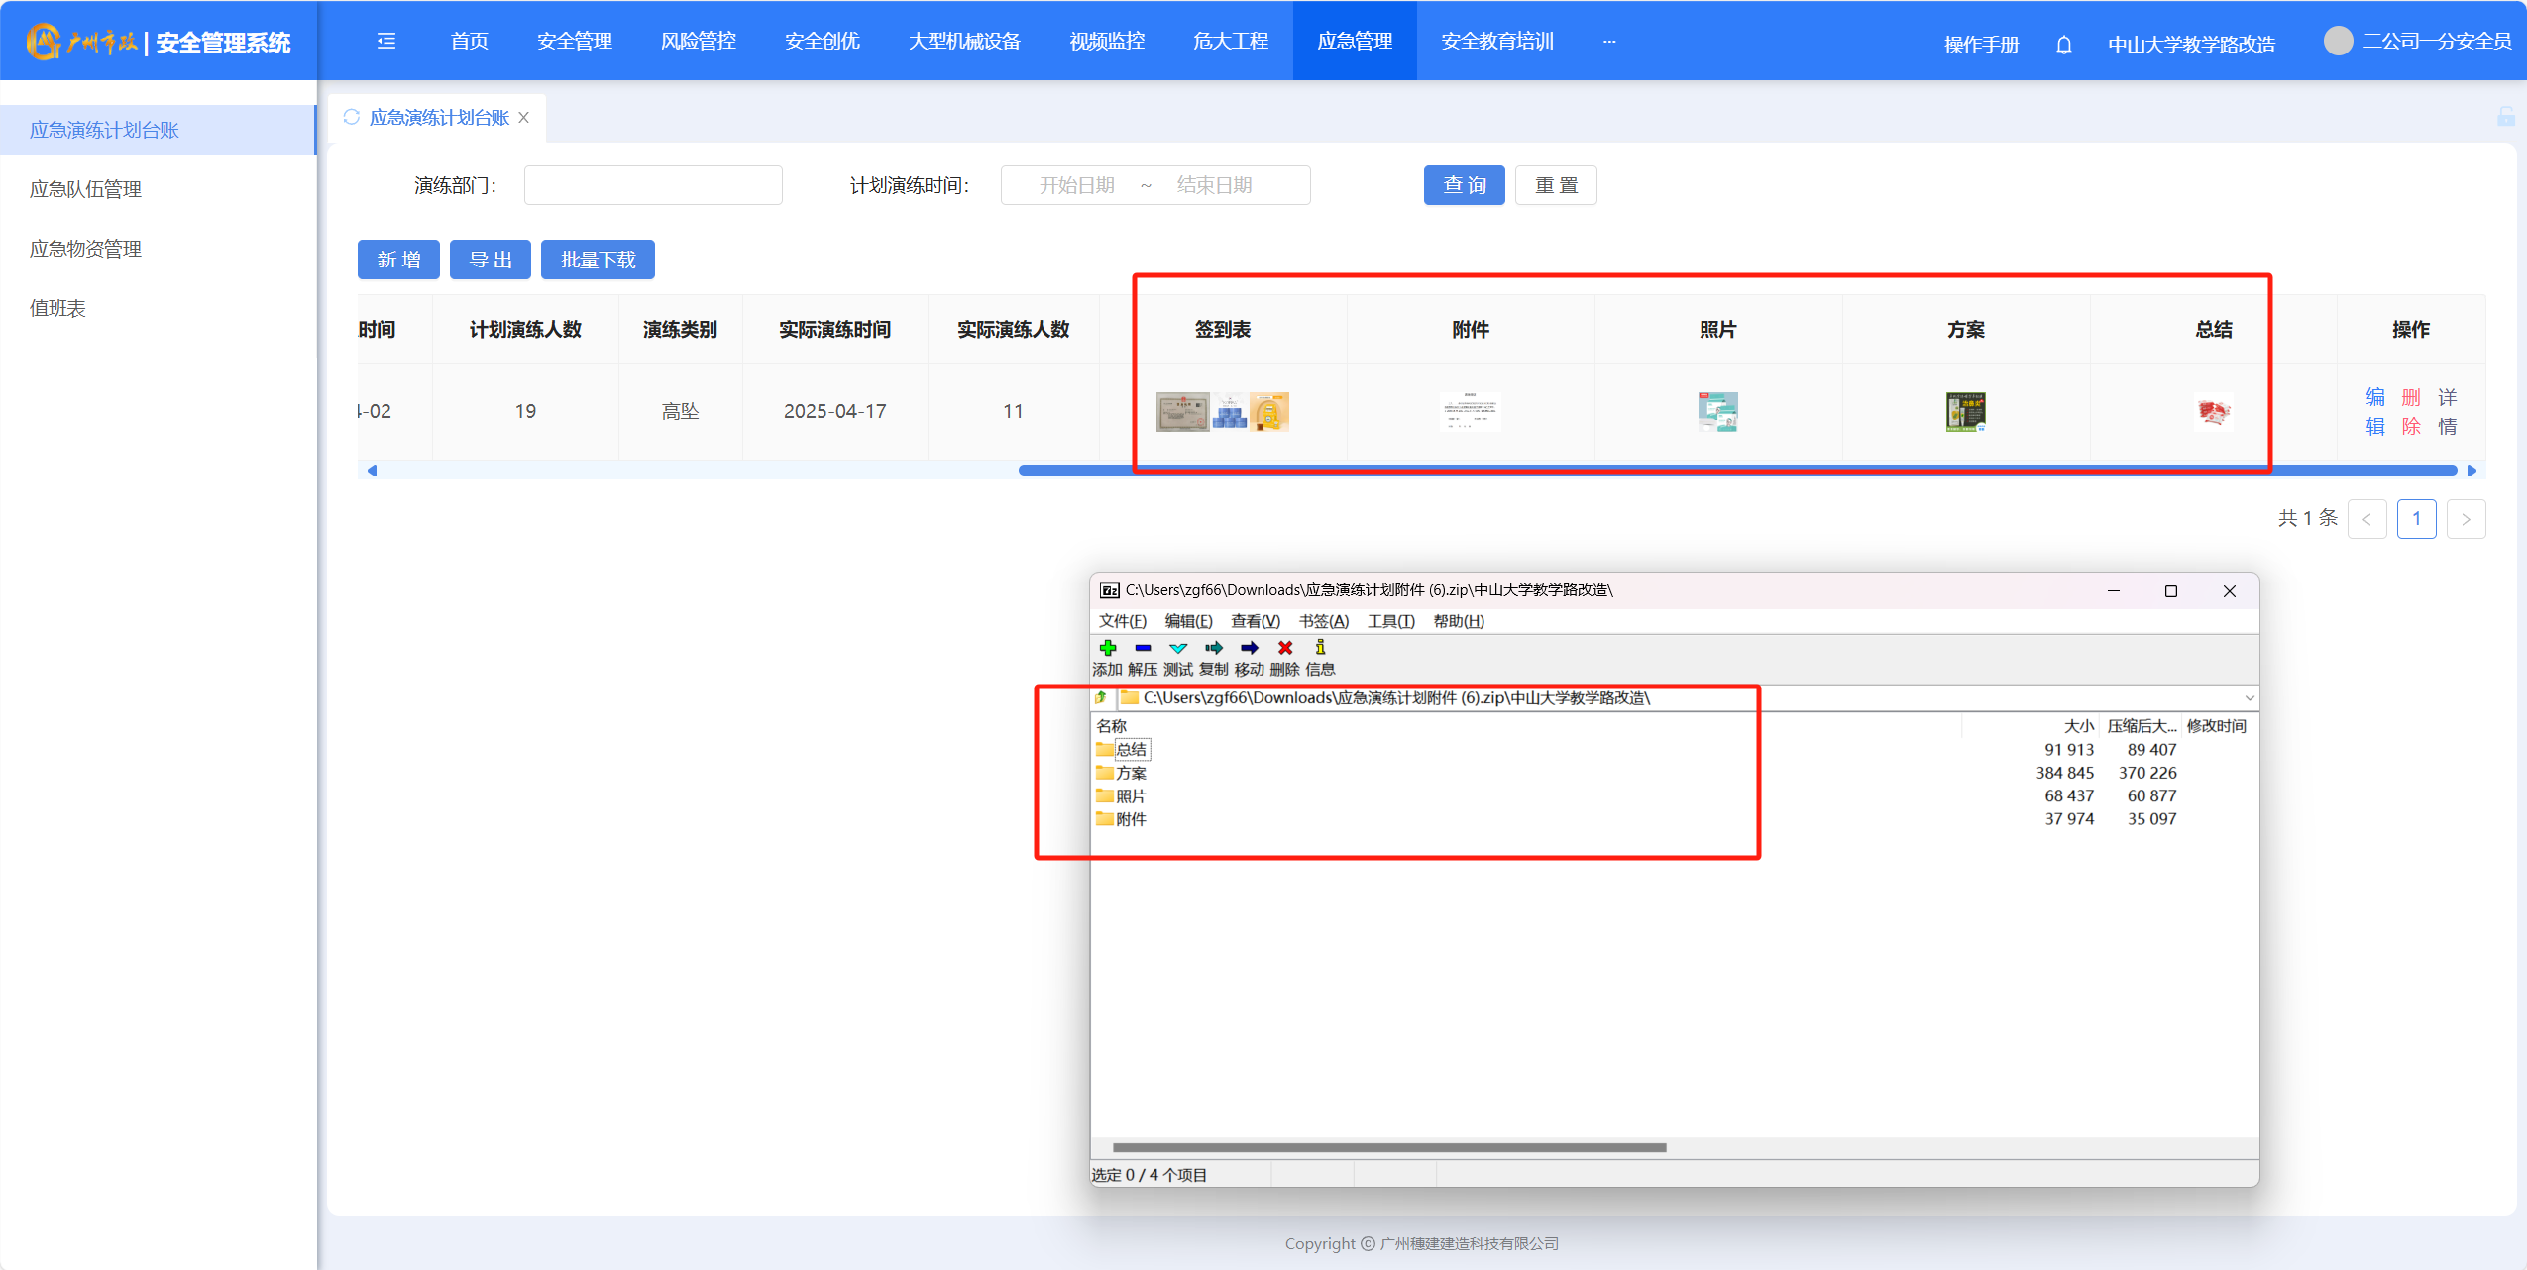Close the 应急演练计划台账 tab
The width and height of the screenshot is (2527, 1270).
click(524, 118)
